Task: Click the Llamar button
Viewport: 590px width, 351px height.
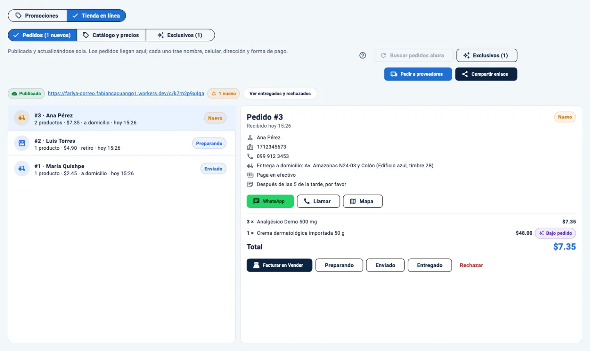Action: coord(318,201)
